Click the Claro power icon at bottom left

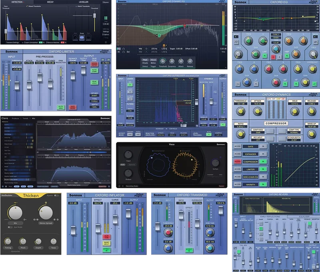tap(3, 186)
